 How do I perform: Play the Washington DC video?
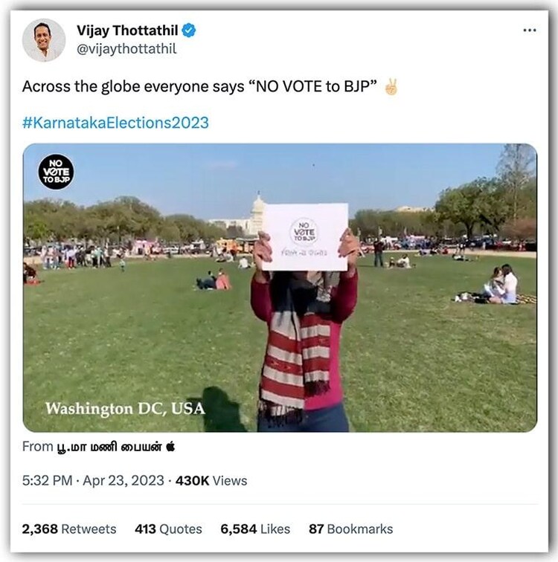tap(280, 288)
